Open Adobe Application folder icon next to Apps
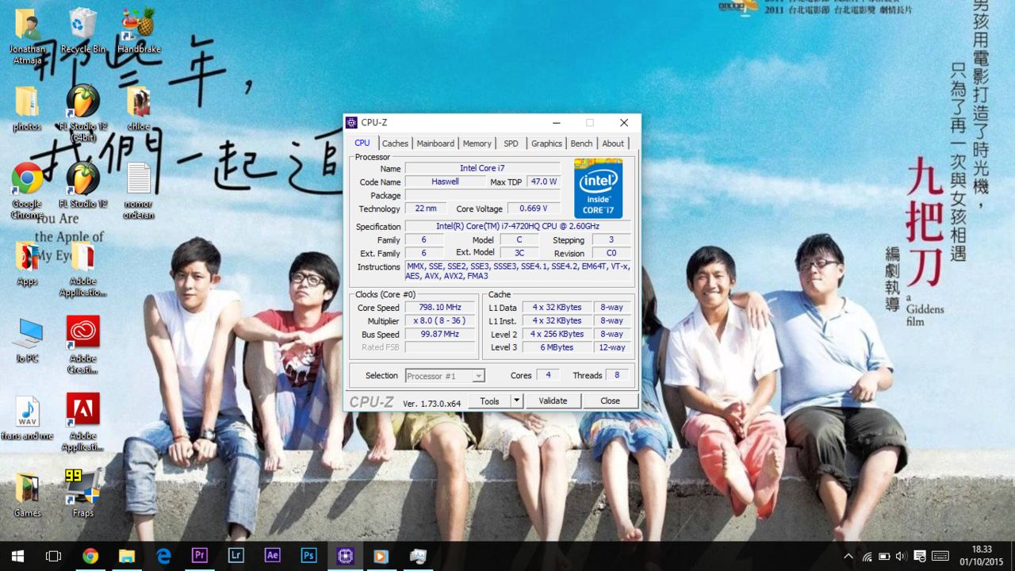 coord(82,269)
